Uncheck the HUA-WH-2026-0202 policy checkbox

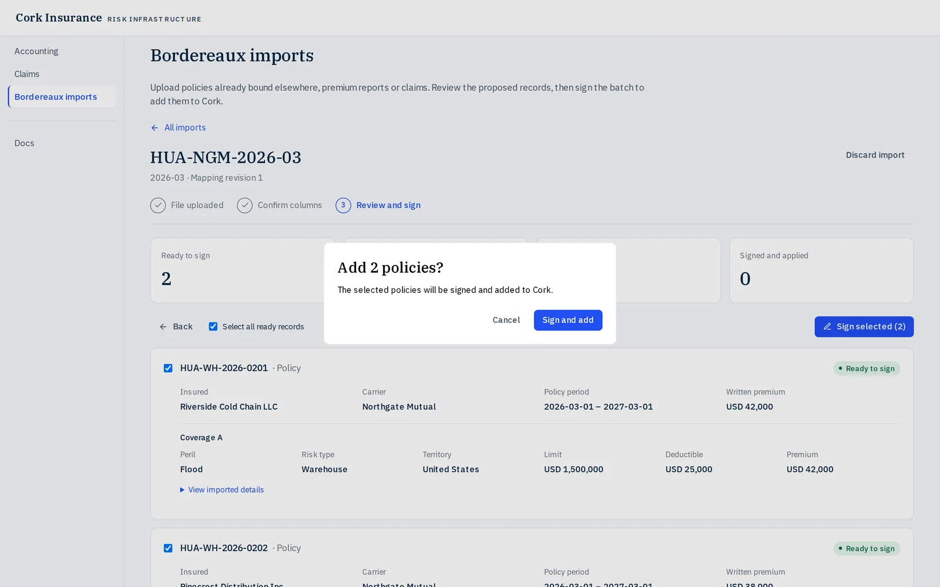pos(168,548)
